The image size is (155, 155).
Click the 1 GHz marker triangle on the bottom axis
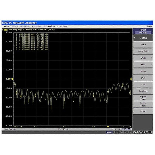click(21, 127)
